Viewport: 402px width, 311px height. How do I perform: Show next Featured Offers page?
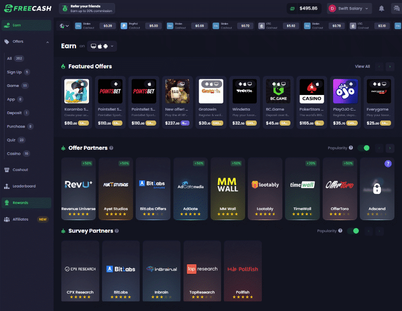click(x=390, y=67)
